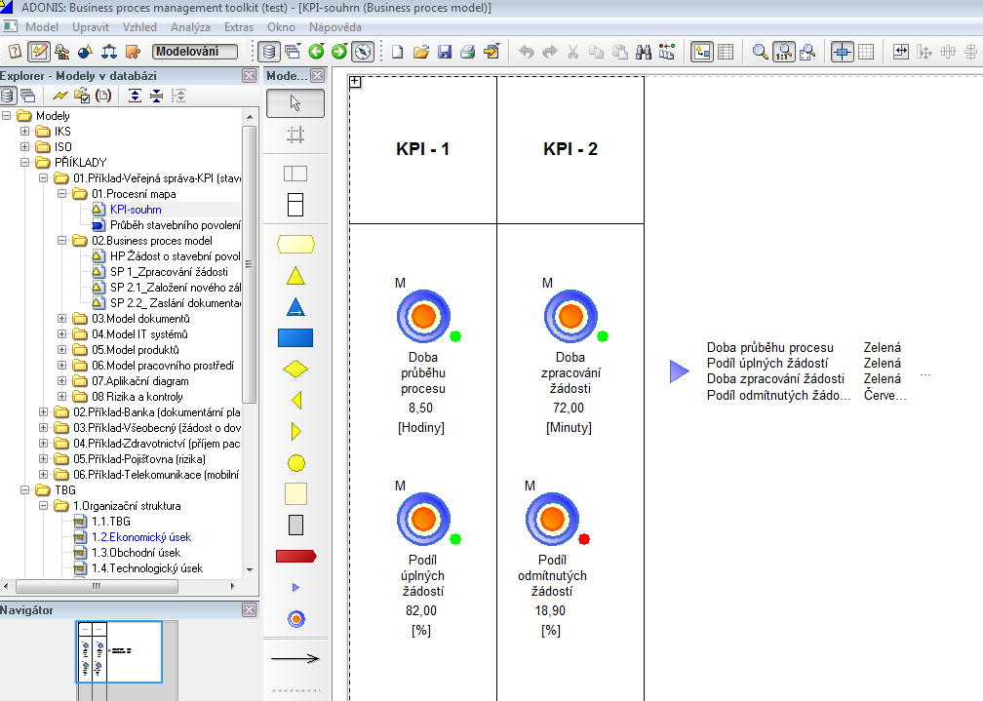Select the Doba zpracování žádosti indicator circle

[571, 316]
